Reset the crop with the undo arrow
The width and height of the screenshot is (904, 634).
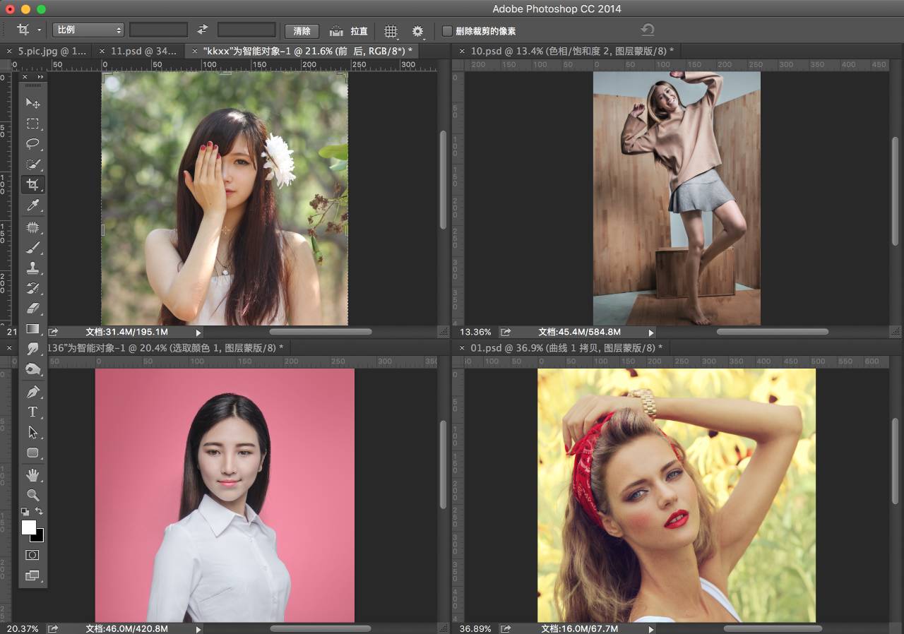point(648,30)
